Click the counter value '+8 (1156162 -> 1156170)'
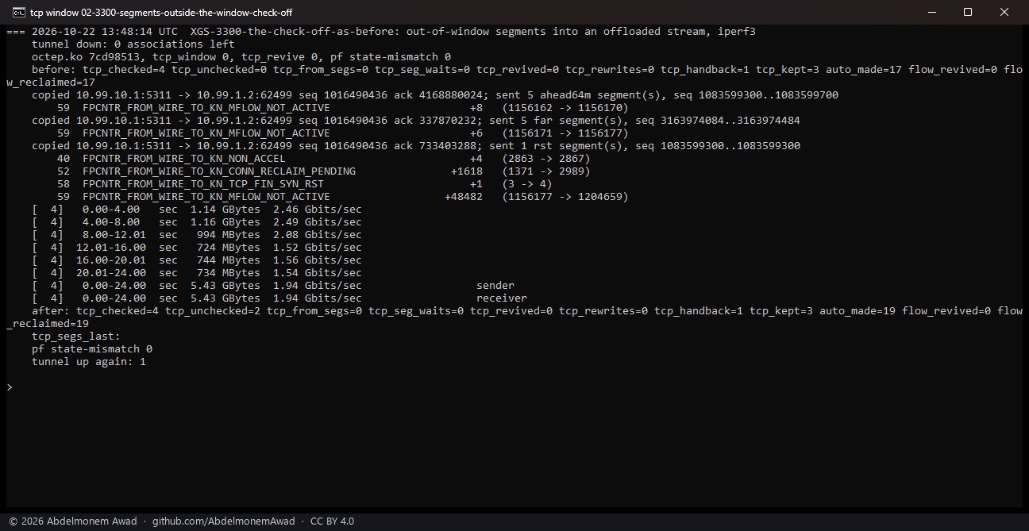 (x=549, y=108)
